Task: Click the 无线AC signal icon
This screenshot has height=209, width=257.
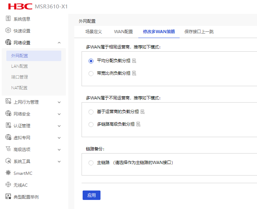Action: coord(8,185)
